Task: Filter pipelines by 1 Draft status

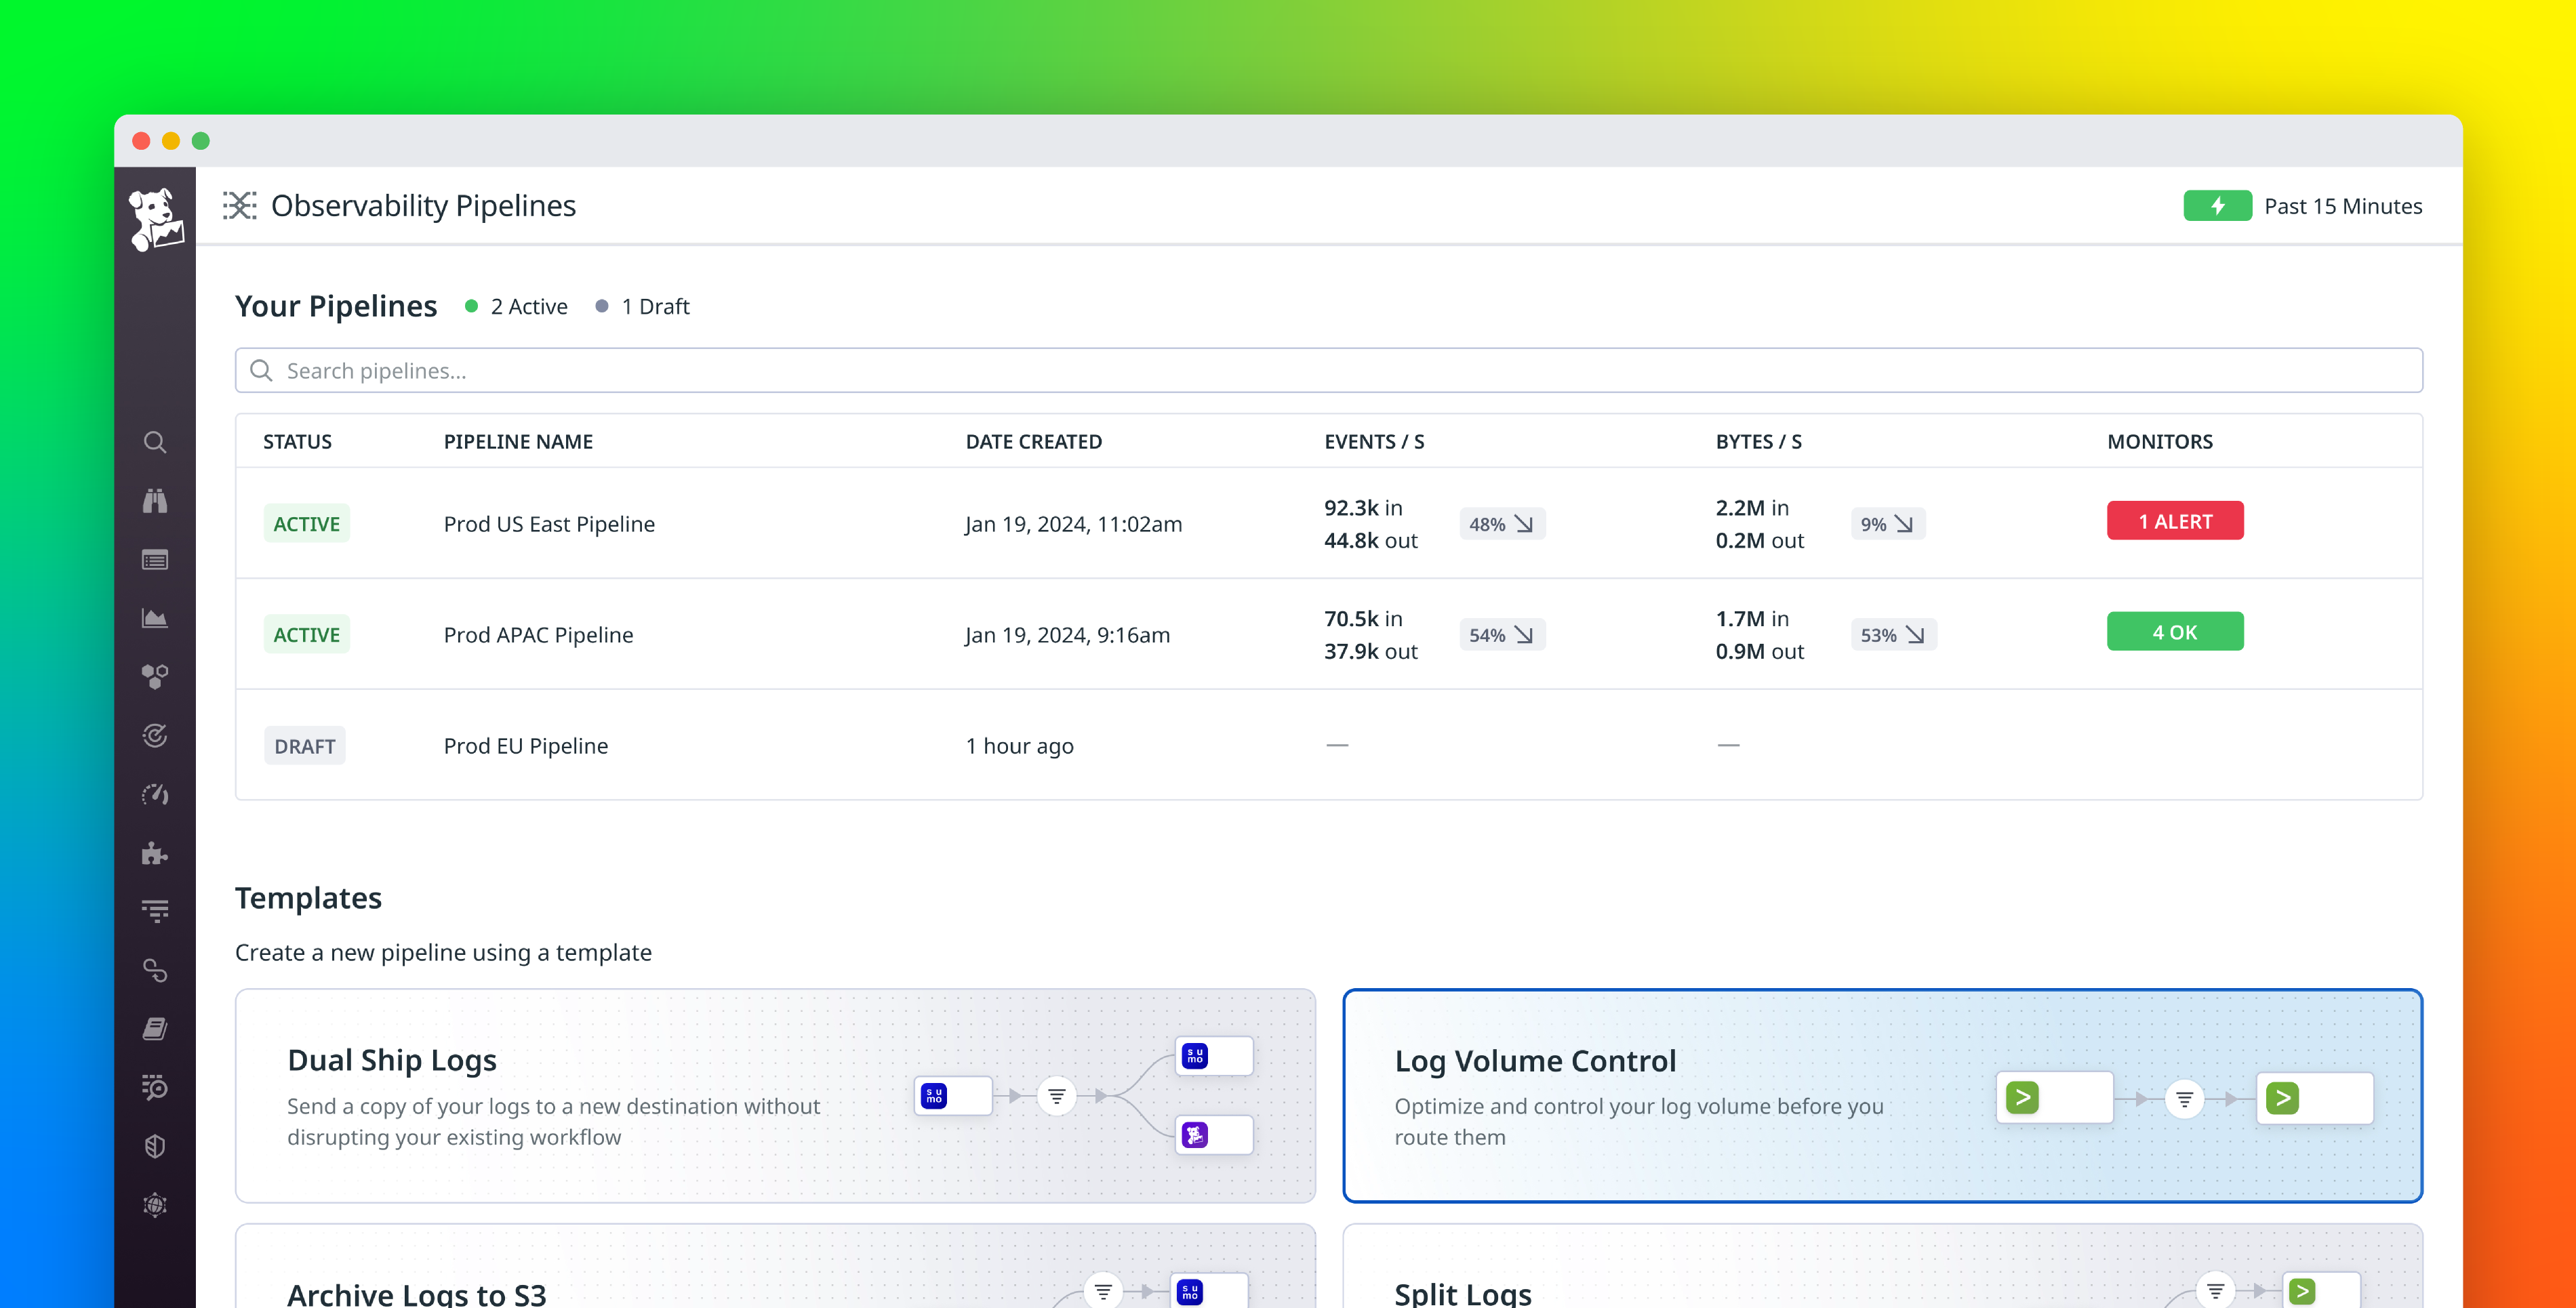Action: [x=643, y=306]
